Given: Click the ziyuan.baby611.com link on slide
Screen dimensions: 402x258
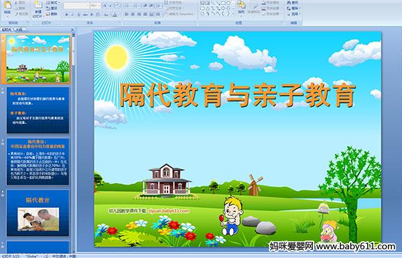Looking at the screenshot, I should (169, 211).
